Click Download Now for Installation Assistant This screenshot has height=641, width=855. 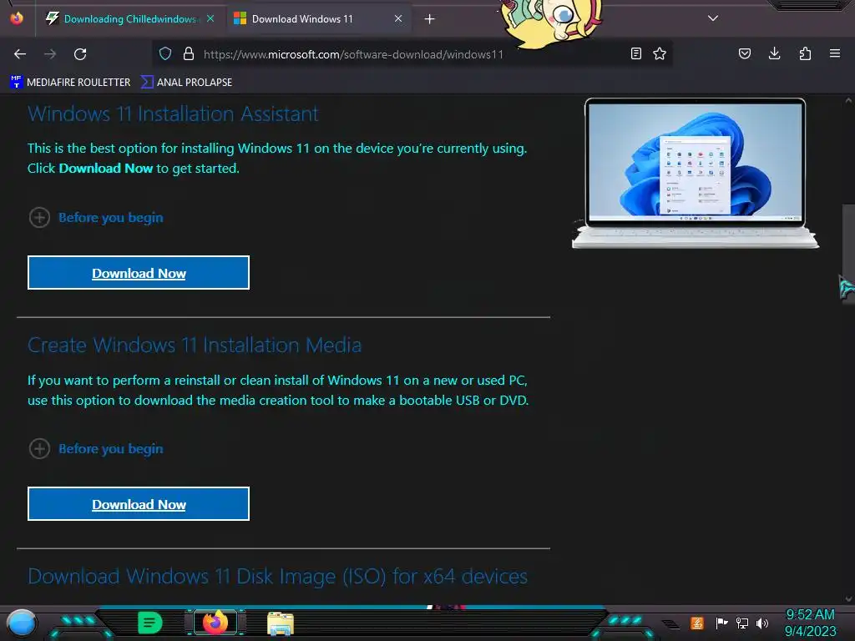point(139,273)
